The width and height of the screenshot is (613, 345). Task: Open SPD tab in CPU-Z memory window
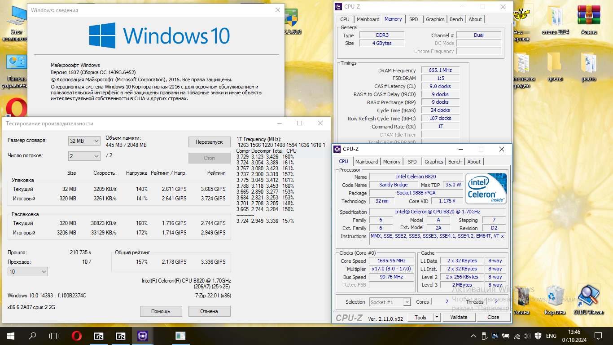click(413, 19)
